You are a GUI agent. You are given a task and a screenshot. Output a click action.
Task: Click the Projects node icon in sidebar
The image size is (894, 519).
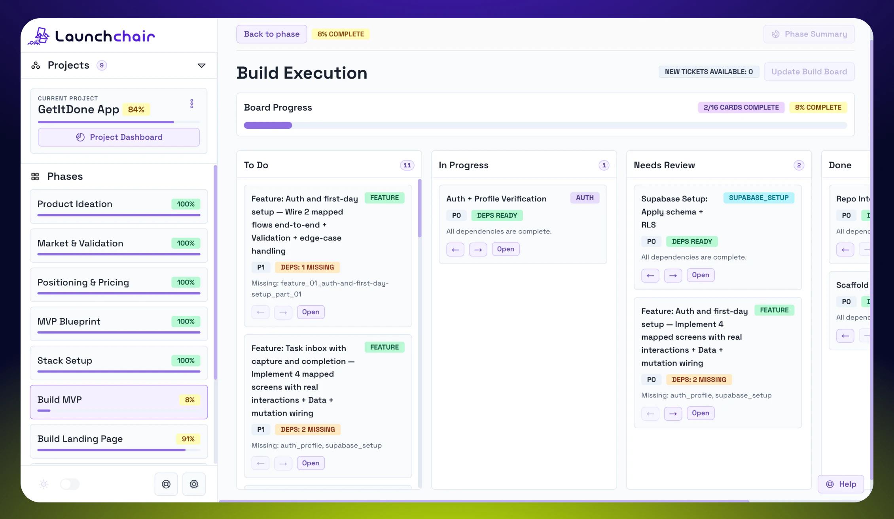36,65
